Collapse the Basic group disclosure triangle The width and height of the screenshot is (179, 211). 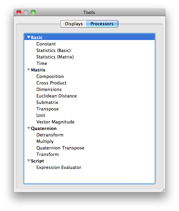pos(28,37)
